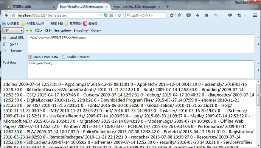Click inside the Post data text field
Image resolution: width=261 pixels, height=148 pixels.
(141, 69)
